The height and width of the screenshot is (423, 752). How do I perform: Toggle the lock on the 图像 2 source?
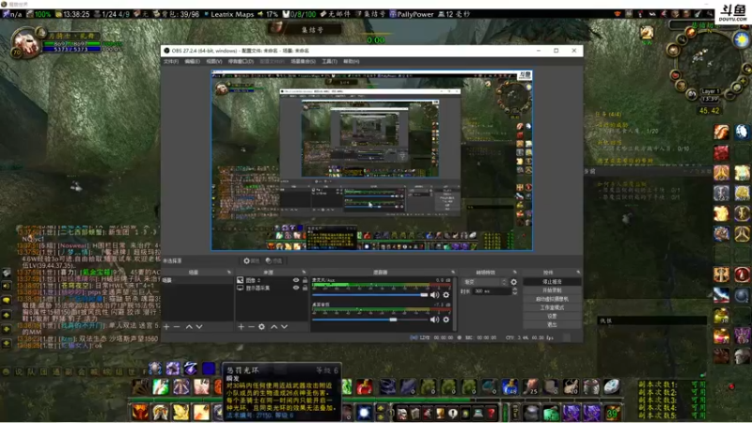point(305,280)
